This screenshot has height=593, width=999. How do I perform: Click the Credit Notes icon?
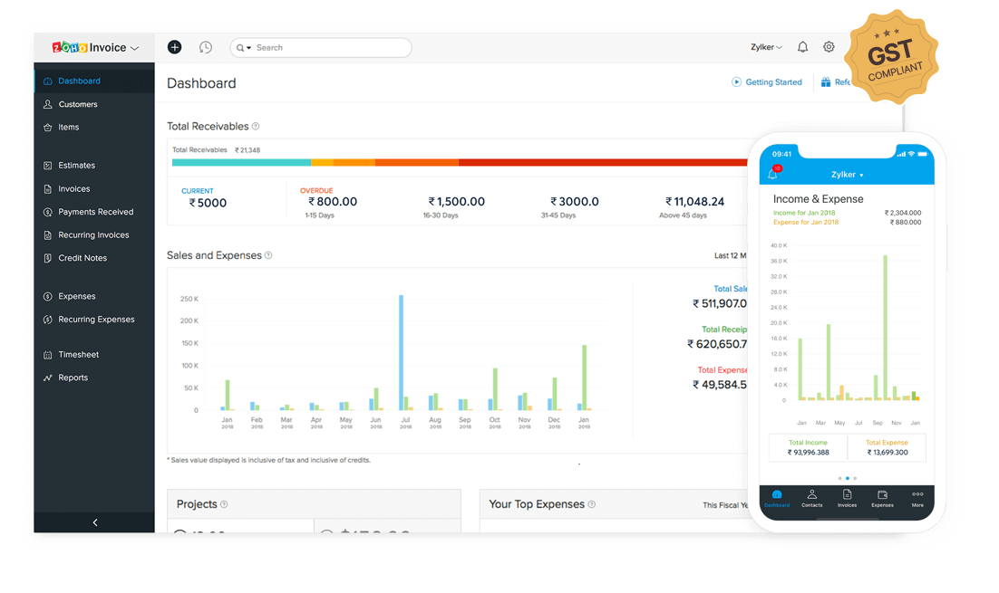point(48,258)
